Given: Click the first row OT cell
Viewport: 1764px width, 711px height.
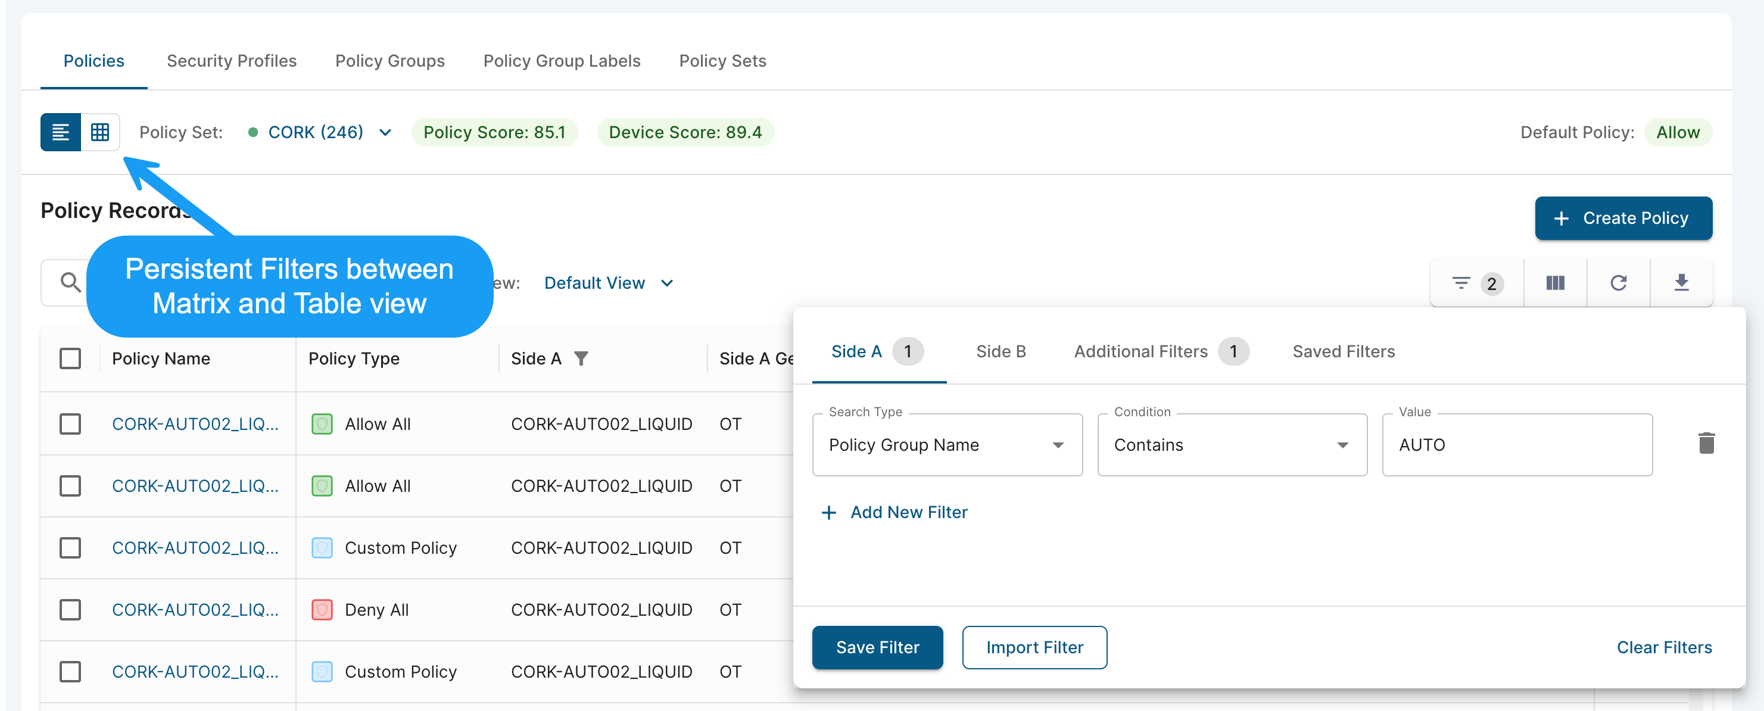Looking at the screenshot, I should pyautogui.click(x=730, y=424).
